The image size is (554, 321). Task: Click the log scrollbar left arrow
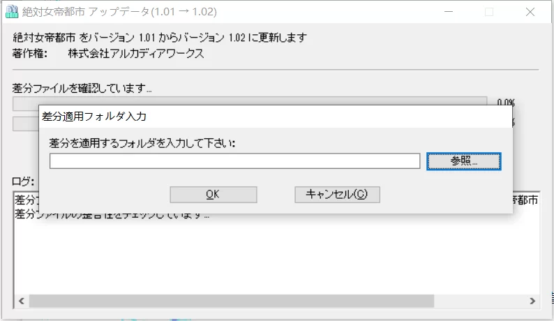pyautogui.click(x=22, y=301)
